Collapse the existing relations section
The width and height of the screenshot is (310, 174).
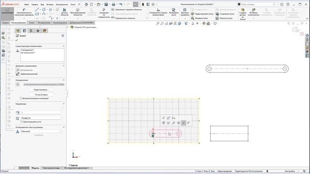point(63,46)
